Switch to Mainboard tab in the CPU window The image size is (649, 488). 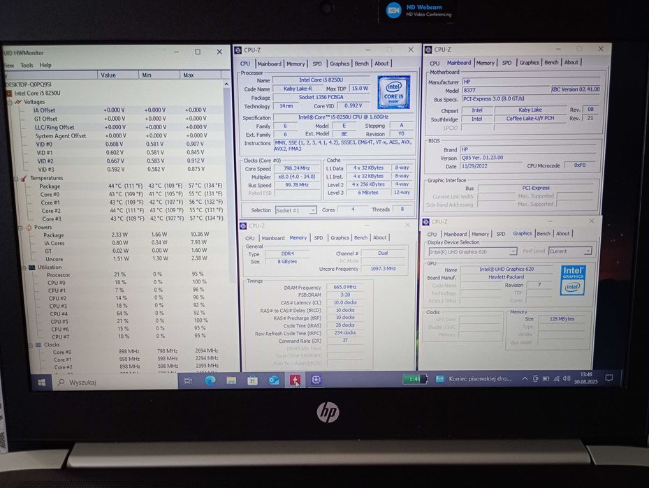point(269,64)
